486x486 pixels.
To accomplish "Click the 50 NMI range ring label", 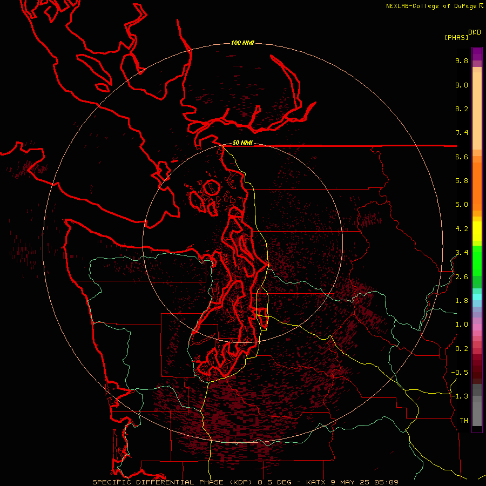I will [x=242, y=143].
